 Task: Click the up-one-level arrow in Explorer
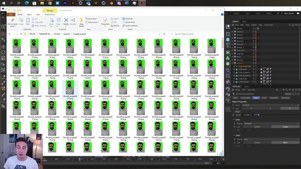21,34
